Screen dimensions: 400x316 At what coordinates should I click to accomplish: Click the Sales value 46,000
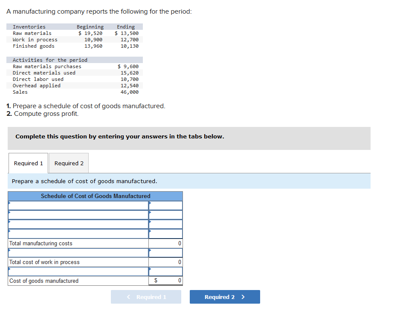coord(130,92)
